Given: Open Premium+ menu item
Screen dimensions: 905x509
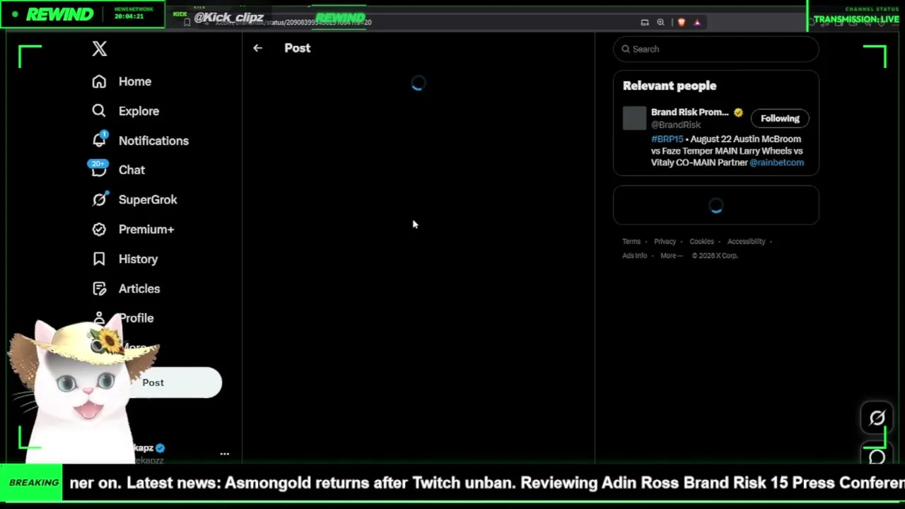Looking at the screenshot, I should tap(146, 229).
